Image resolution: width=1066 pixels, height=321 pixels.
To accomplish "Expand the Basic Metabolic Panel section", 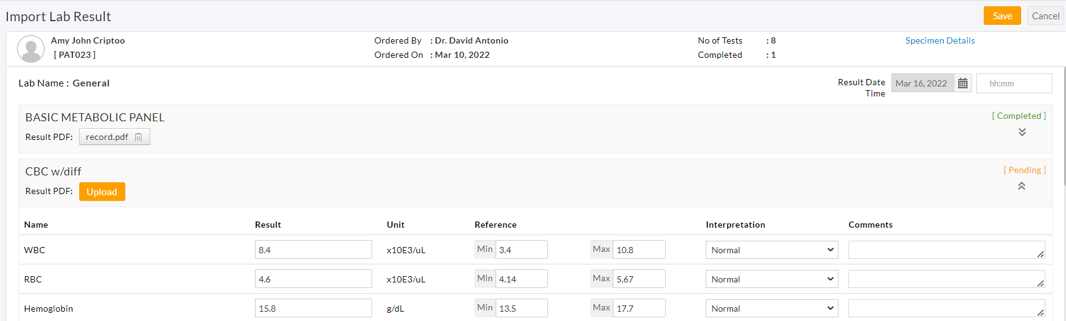I will pyautogui.click(x=1022, y=132).
